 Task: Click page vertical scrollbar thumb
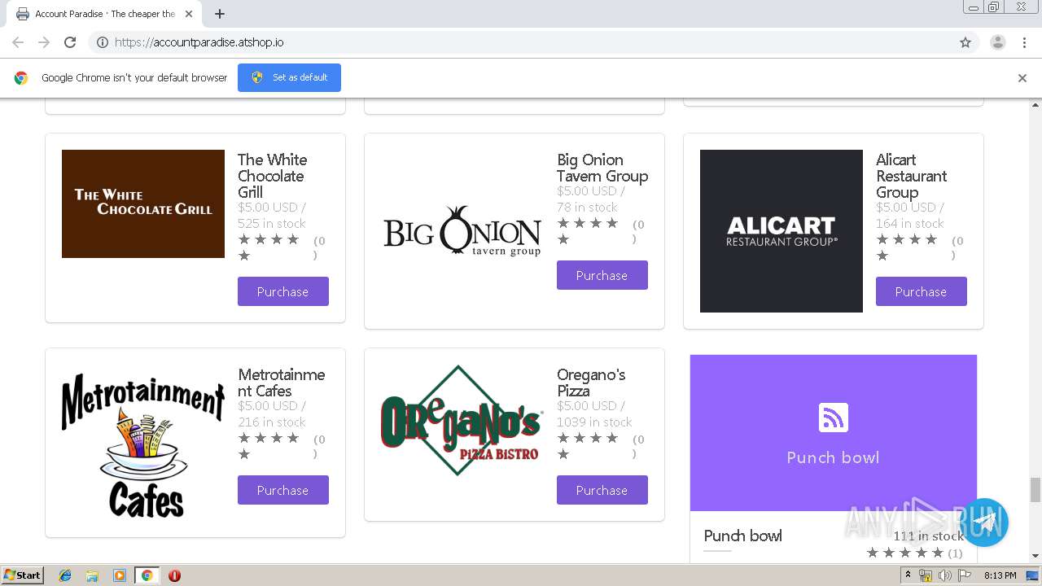point(1035,490)
